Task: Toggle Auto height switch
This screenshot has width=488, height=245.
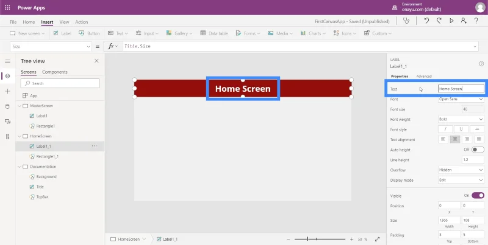Action: coord(478,150)
